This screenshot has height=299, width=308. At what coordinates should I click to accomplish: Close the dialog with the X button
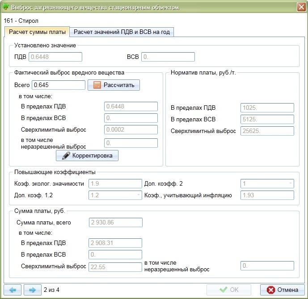(x=301, y=7)
